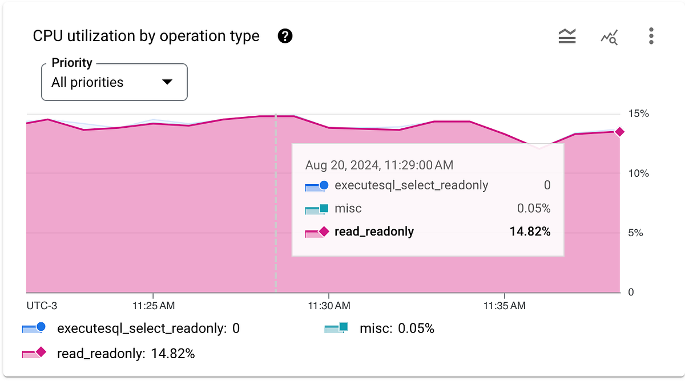
Task: Click the pink read_readonly color swatch
Action: [34, 353]
